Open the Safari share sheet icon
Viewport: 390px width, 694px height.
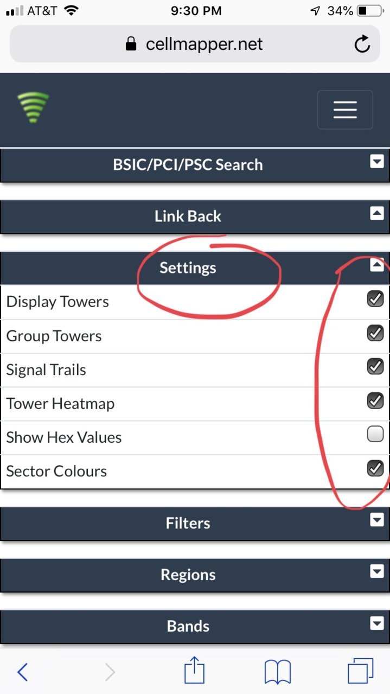tap(194, 670)
